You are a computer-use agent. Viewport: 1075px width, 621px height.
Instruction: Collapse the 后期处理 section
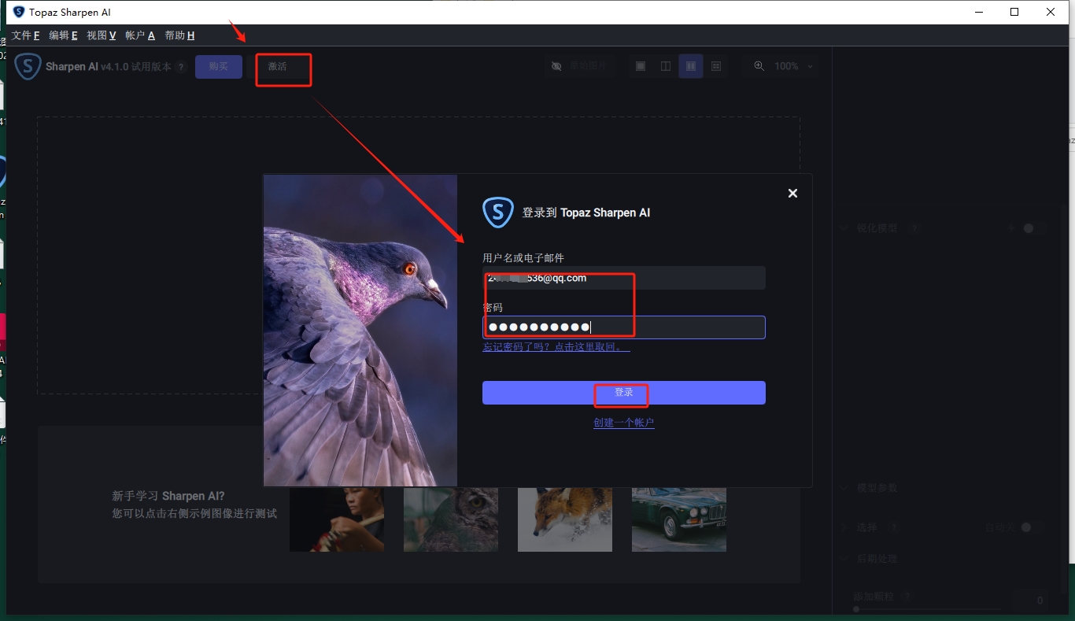pyautogui.click(x=844, y=559)
